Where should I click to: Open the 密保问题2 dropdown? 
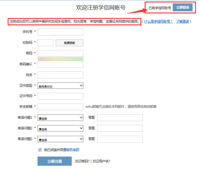(60, 128)
